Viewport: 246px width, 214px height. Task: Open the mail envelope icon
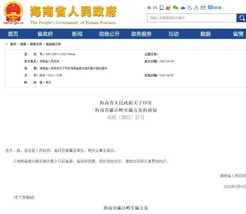pyautogui.click(x=203, y=8)
